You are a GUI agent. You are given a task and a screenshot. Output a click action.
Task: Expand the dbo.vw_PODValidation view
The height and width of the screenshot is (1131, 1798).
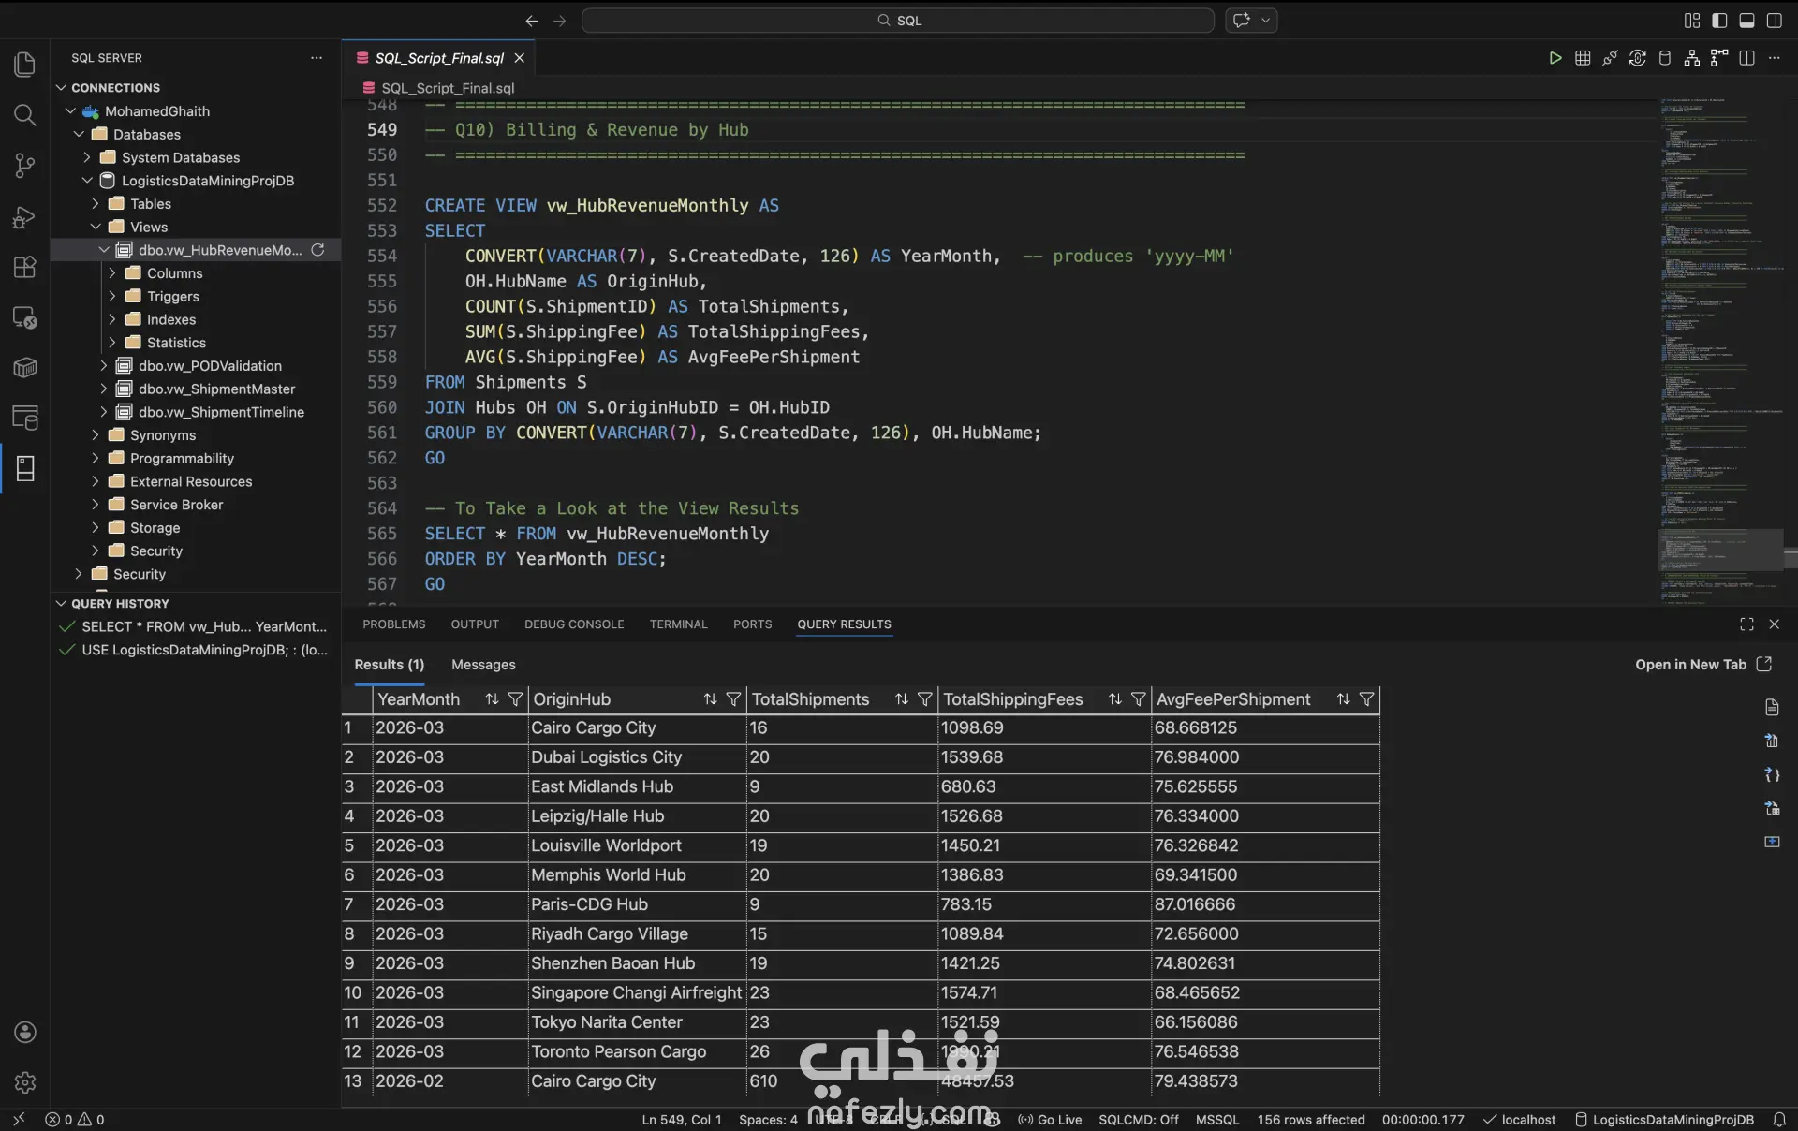[104, 365]
